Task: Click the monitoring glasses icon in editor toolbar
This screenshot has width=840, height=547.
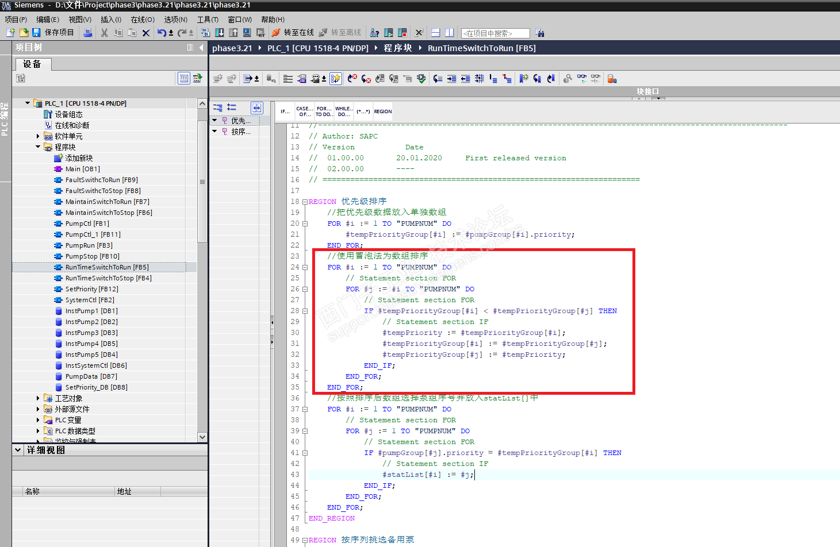Action: click(x=582, y=79)
